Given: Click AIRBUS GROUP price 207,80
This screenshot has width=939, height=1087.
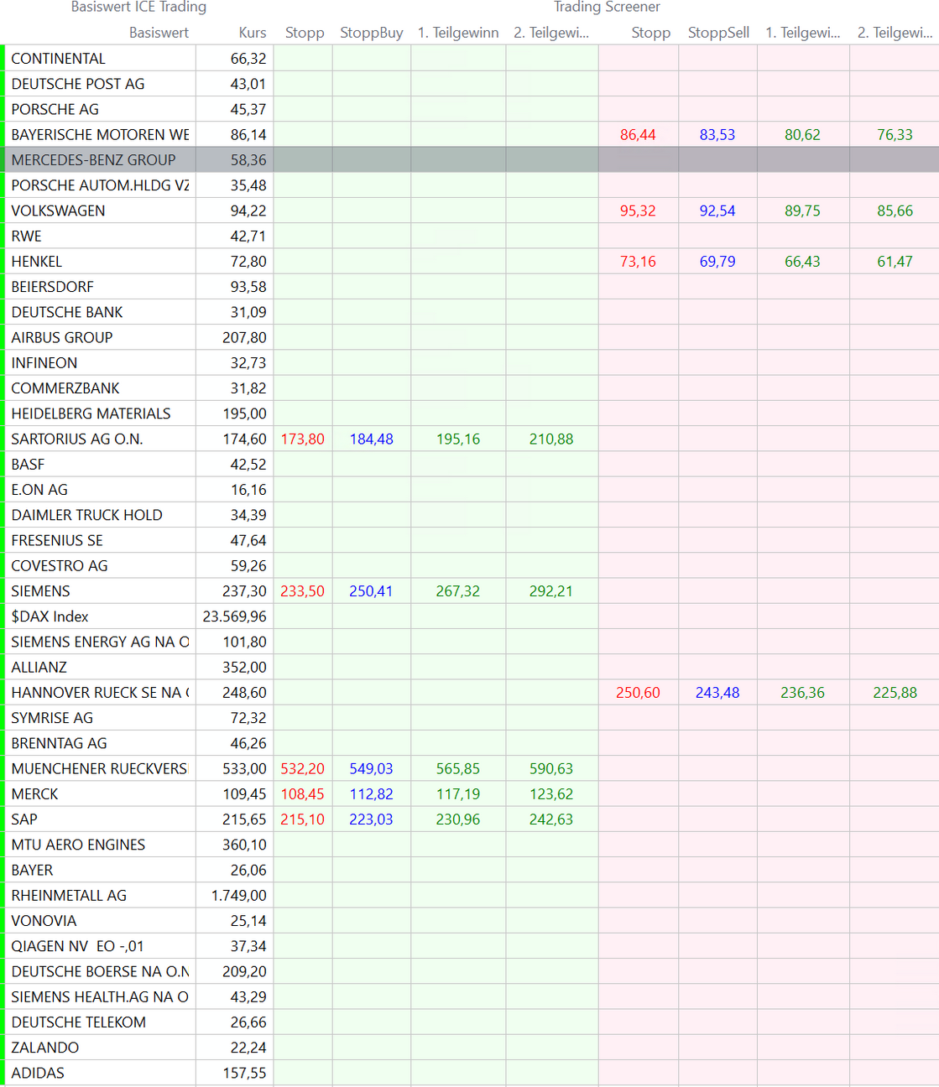Looking at the screenshot, I should 244,337.
